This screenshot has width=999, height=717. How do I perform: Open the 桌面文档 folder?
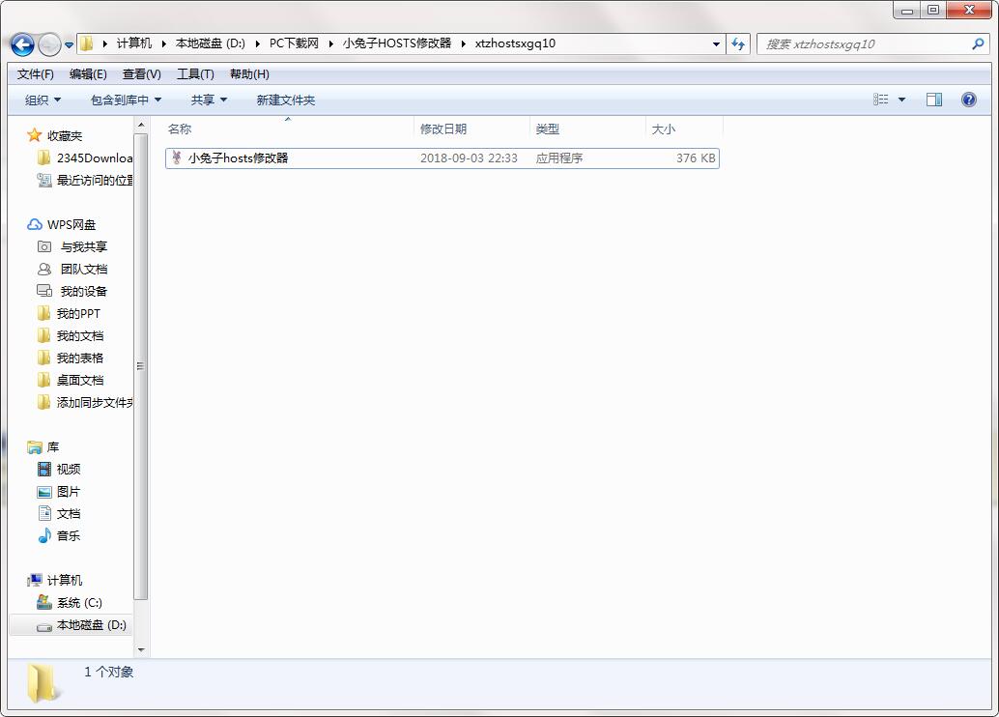pyautogui.click(x=71, y=381)
